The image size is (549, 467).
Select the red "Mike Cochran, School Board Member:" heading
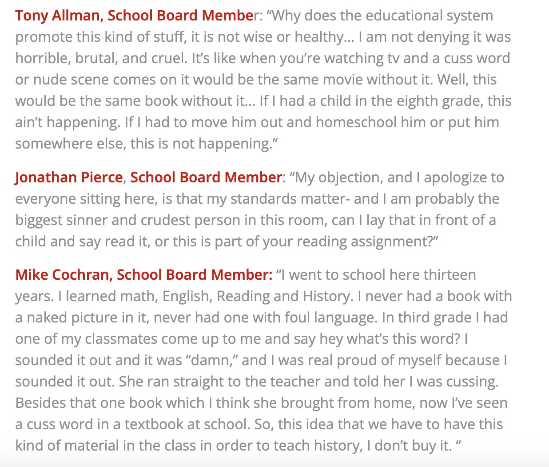coord(144,275)
